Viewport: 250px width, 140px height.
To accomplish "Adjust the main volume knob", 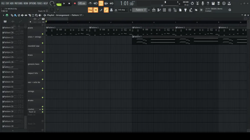I will click(x=52, y=3).
